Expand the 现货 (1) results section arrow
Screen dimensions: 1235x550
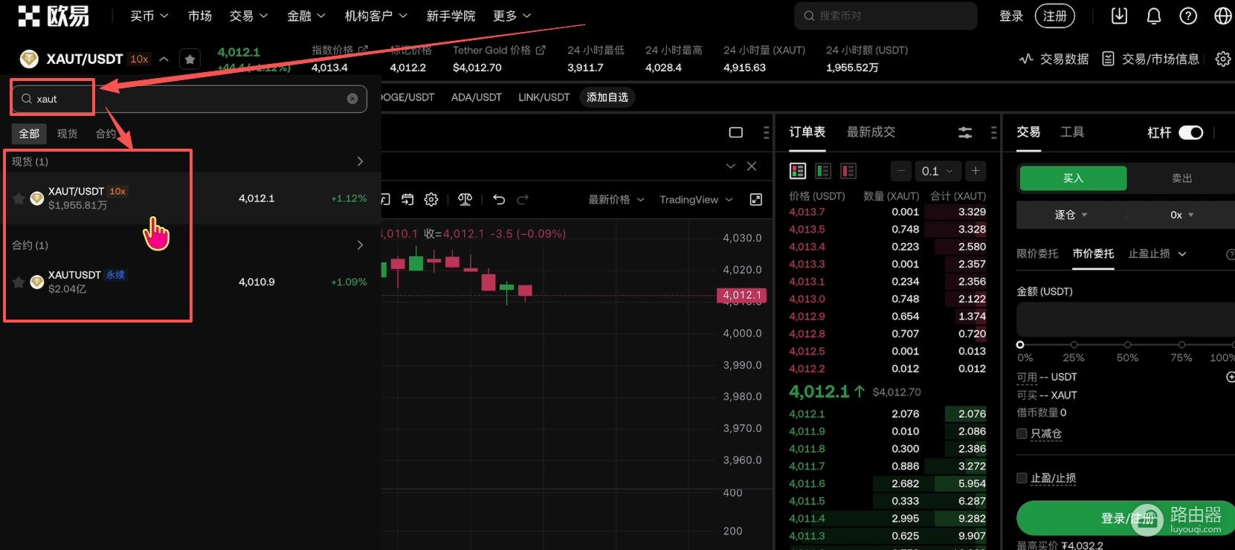360,161
